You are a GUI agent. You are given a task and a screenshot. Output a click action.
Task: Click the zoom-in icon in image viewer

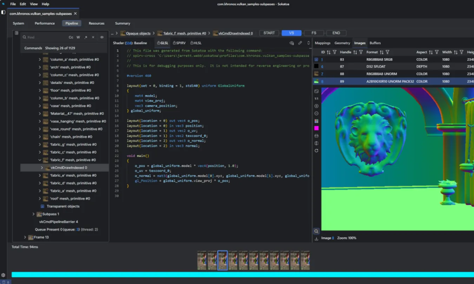316,106
